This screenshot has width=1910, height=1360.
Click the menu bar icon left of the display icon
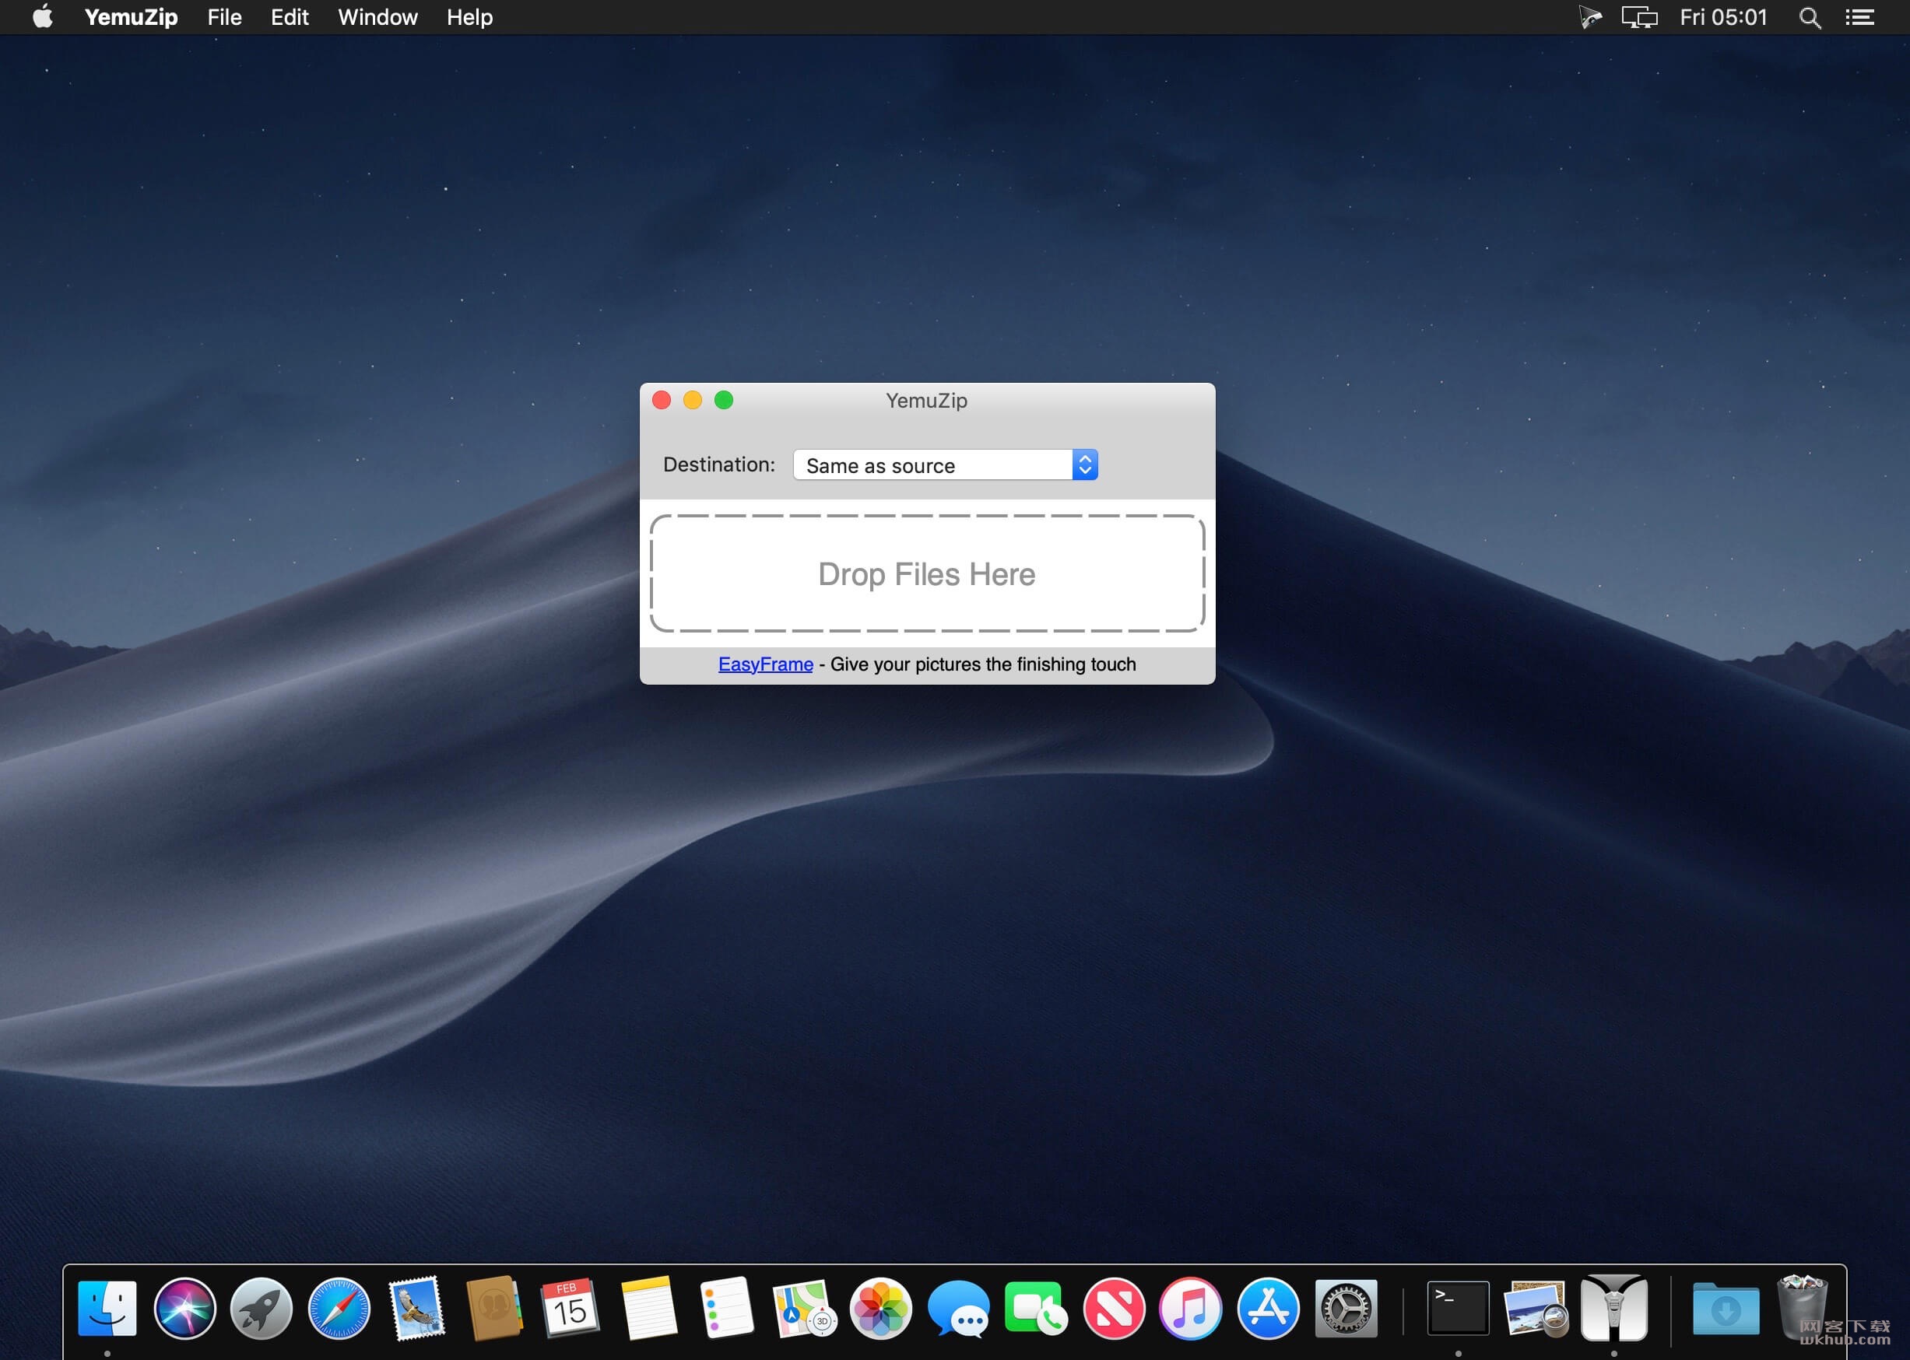(x=1590, y=18)
